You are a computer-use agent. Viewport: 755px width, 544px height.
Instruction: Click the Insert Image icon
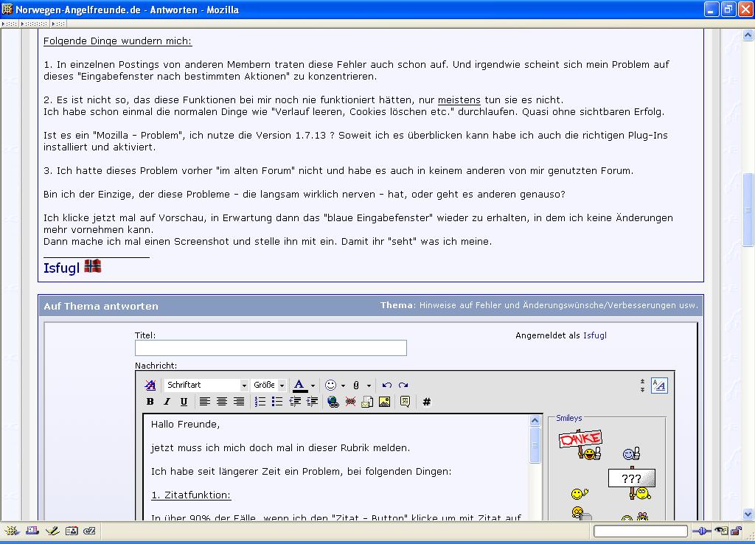click(384, 402)
